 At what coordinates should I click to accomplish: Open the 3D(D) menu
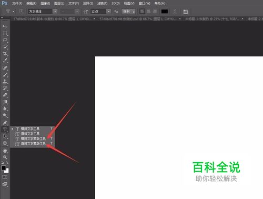click(116, 3)
